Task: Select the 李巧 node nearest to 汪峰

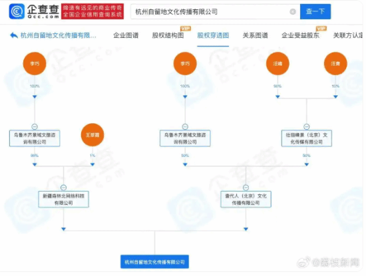Action: point(185,63)
